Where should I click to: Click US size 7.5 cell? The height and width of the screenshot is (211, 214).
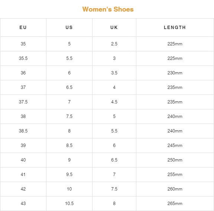tap(69, 116)
